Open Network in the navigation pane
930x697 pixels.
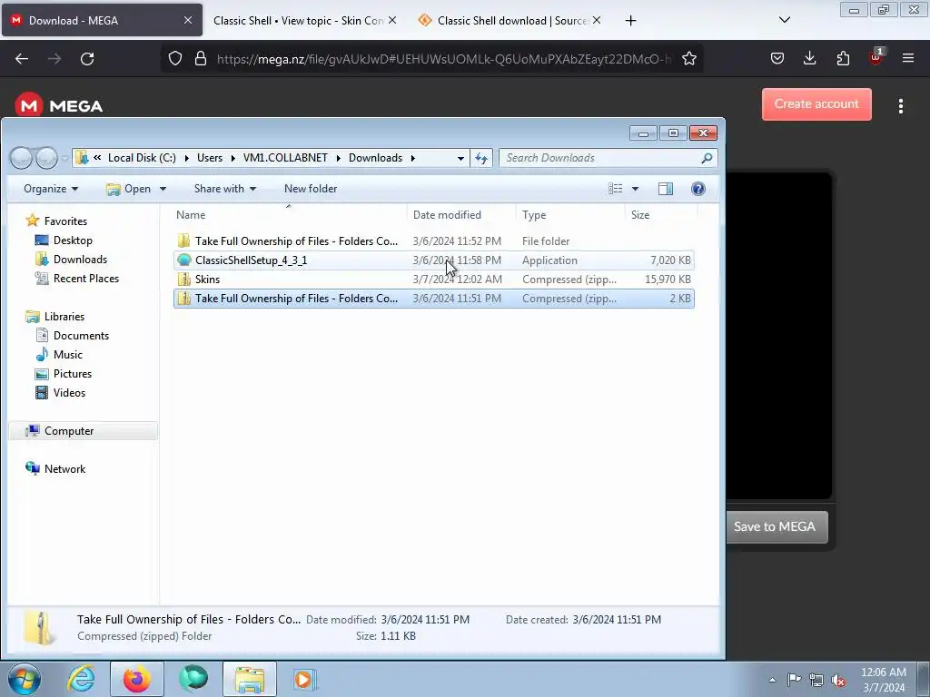(64, 469)
